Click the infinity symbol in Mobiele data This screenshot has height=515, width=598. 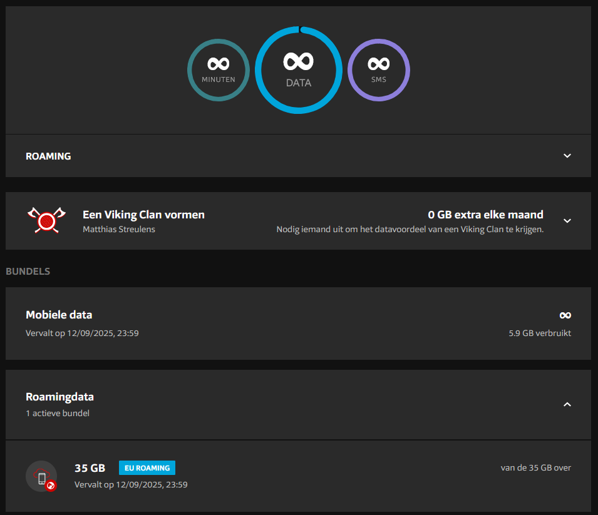[x=564, y=315]
